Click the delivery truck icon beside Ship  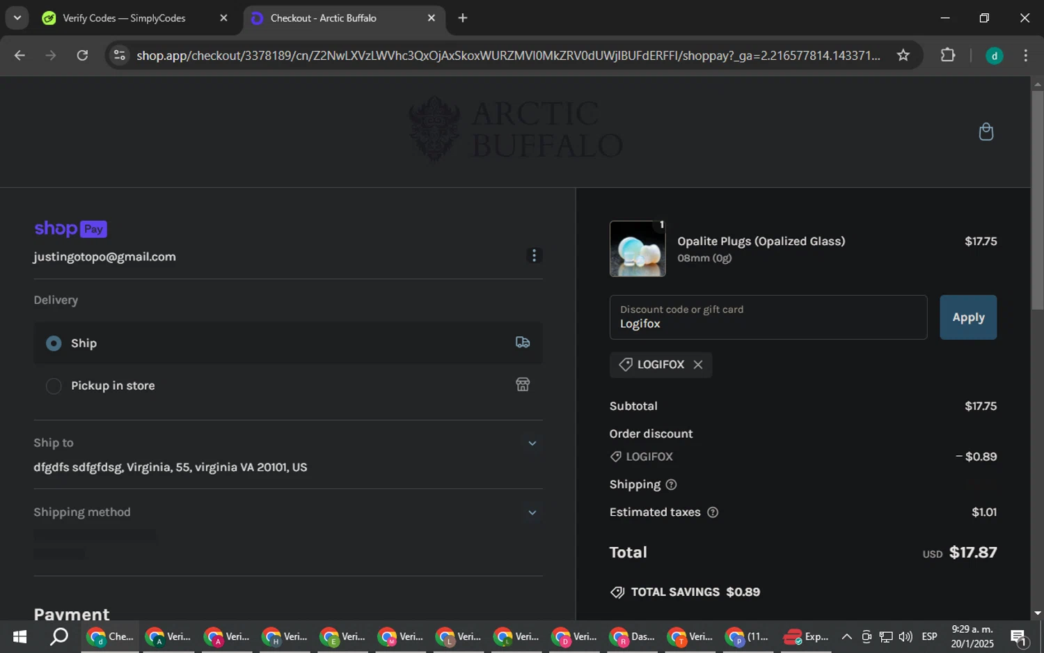click(x=523, y=342)
